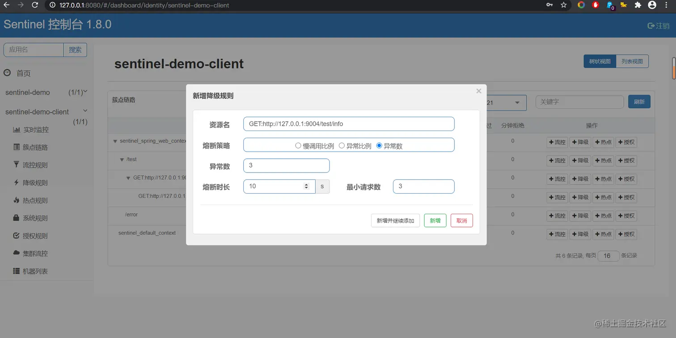
Task: Click the blue 刷新 button
Action: click(x=639, y=102)
